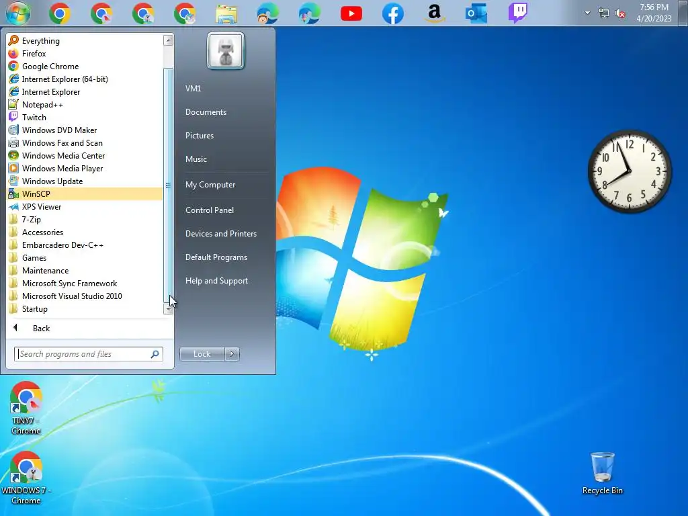Open Windows Update
The image size is (688, 516).
85,181
